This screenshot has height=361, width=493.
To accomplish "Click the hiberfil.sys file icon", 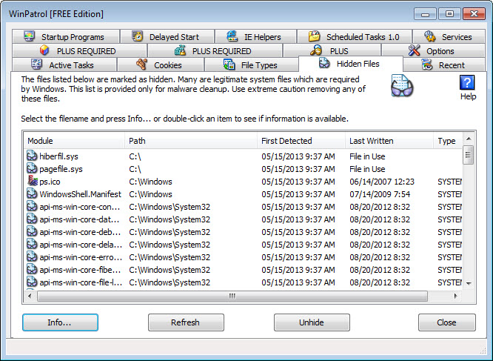I will point(32,156).
